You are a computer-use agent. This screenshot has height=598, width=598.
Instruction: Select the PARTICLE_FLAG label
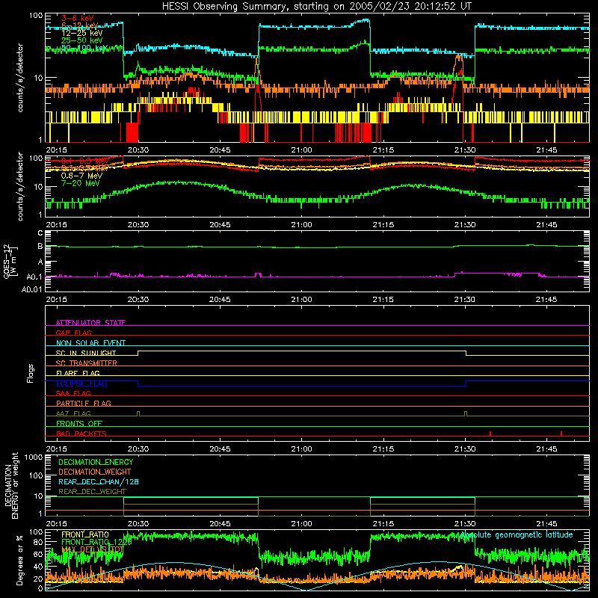pos(84,403)
